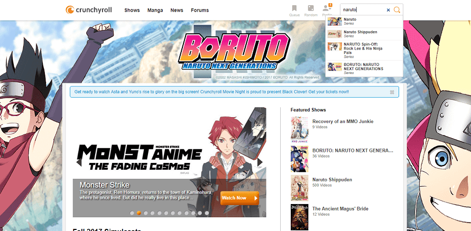Image resolution: width=471 pixels, height=231 pixels.
Task: Click the featured Naruto Shippuden poster thumbnail
Action: pos(300,188)
